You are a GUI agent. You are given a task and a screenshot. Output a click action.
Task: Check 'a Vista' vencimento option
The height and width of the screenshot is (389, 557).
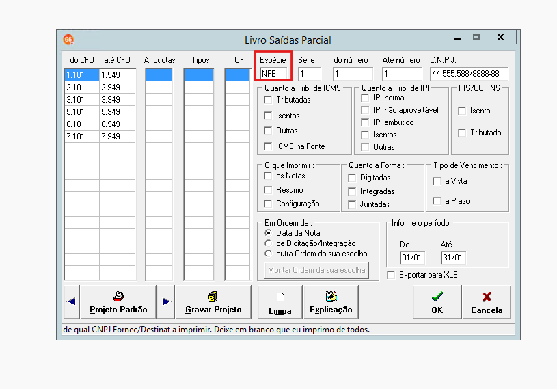click(x=437, y=182)
